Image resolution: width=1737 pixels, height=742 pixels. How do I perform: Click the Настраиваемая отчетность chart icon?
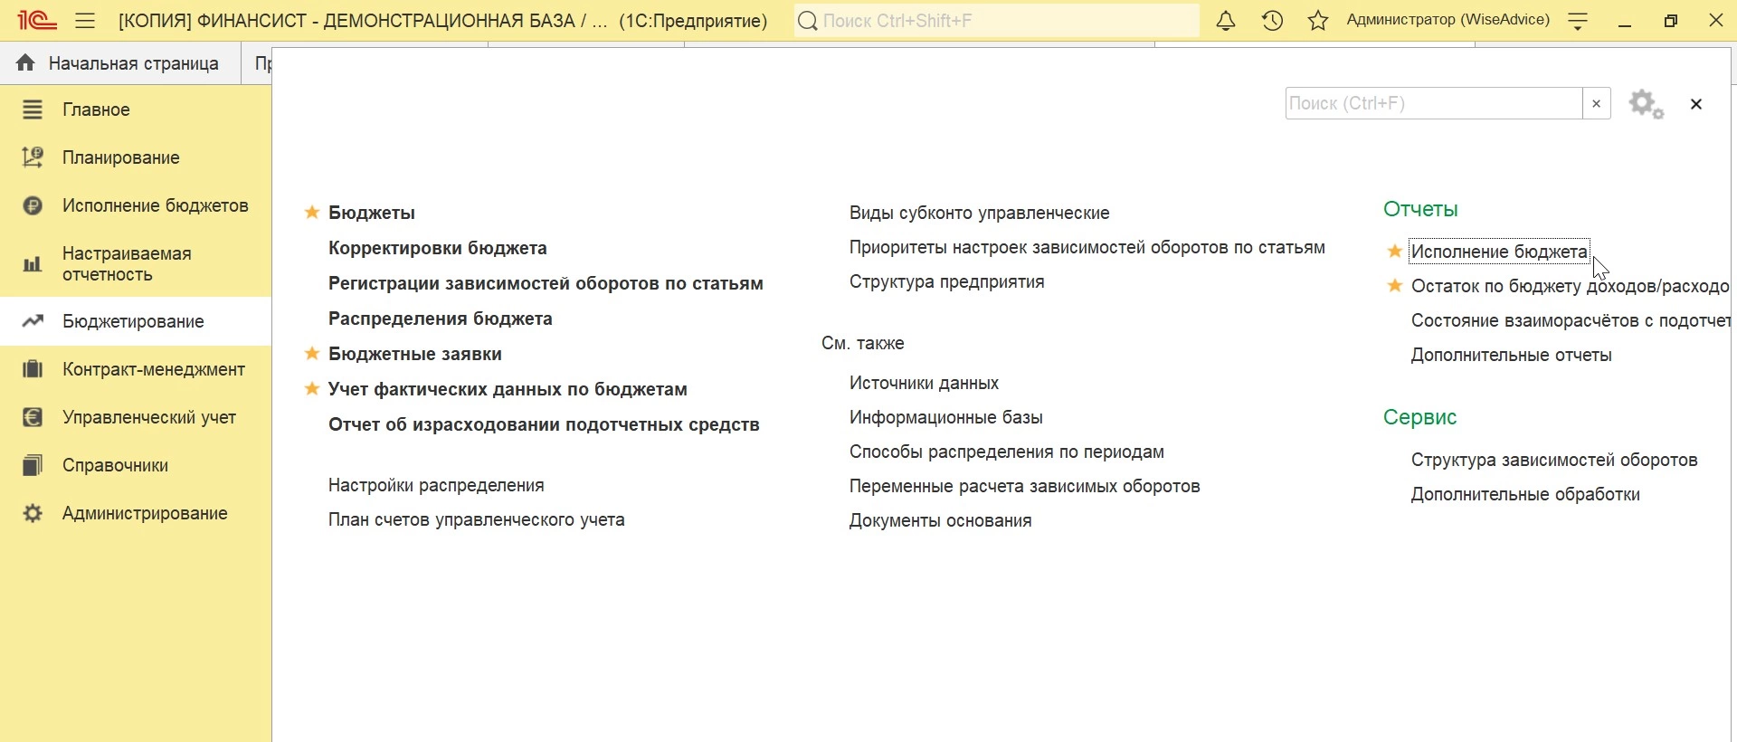(33, 264)
